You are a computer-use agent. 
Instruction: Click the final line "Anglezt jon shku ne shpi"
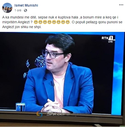(22, 27)
